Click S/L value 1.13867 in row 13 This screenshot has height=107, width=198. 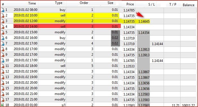coord(144,78)
